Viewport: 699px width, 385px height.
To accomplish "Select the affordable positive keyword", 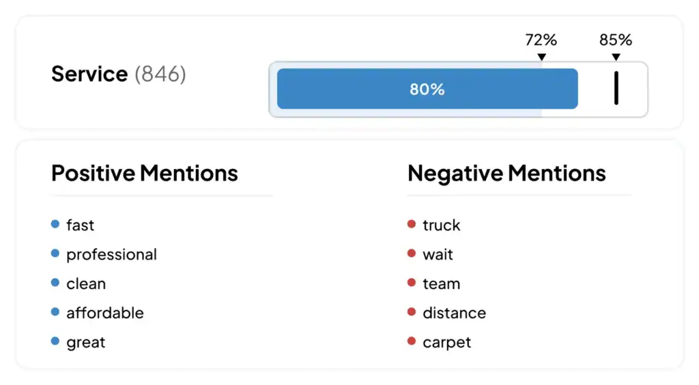I will [105, 313].
